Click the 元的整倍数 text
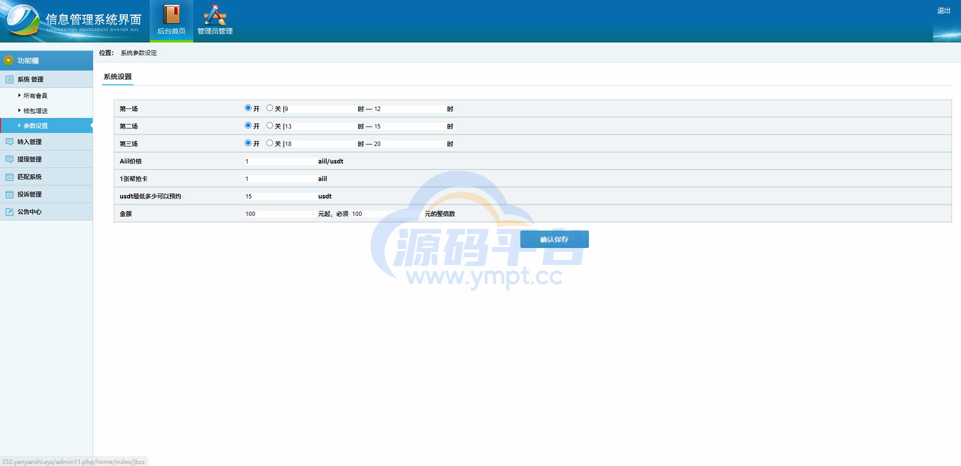The height and width of the screenshot is (466, 961). point(440,214)
